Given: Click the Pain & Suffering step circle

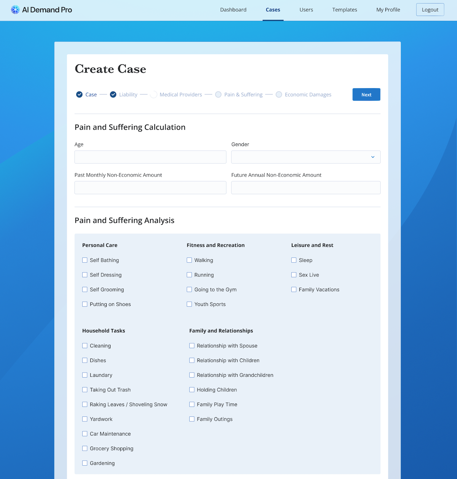Looking at the screenshot, I should click(218, 95).
